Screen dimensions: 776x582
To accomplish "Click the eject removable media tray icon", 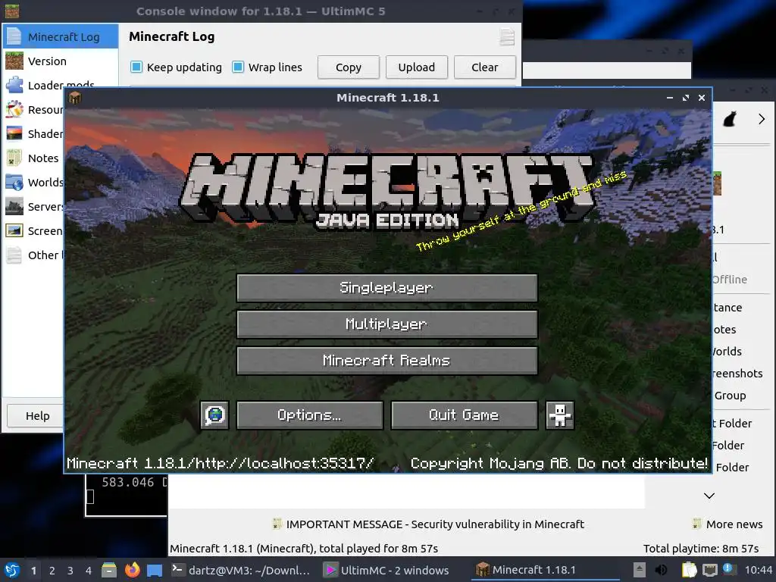I will (640, 570).
